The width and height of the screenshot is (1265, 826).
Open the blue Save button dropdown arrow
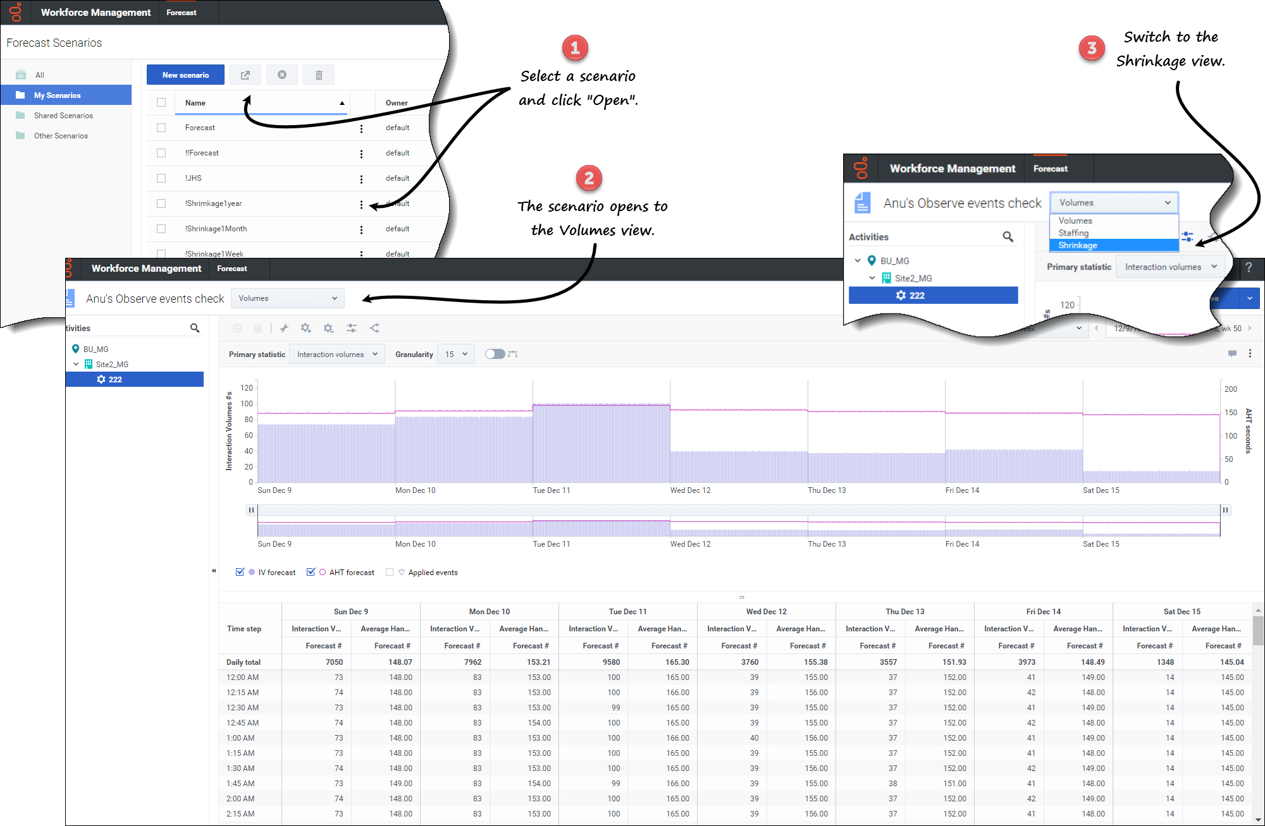(1250, 298)
